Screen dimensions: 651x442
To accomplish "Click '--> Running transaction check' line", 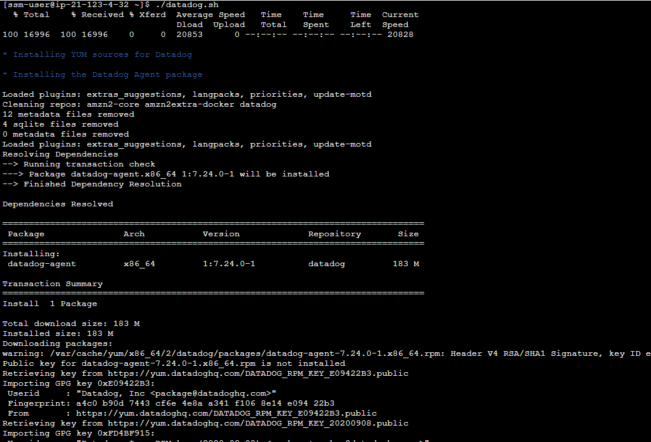I will [x=79, y=164].
